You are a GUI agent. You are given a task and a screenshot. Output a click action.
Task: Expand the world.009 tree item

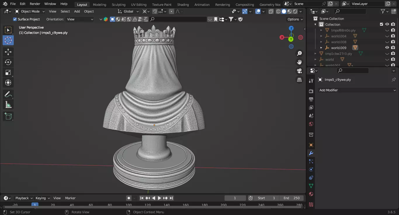(x=321, y=48)
